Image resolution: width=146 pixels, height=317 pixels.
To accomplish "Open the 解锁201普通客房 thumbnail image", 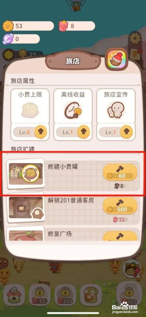I will click(26, 208).
